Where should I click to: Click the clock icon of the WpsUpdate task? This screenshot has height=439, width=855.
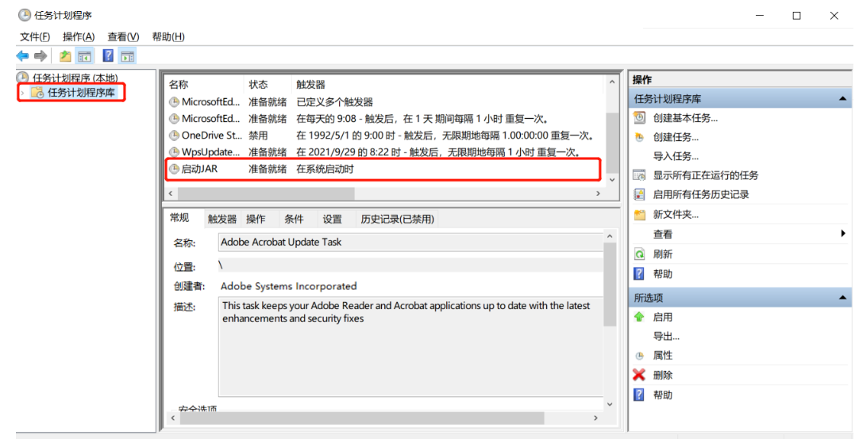[x=174, y=152]
